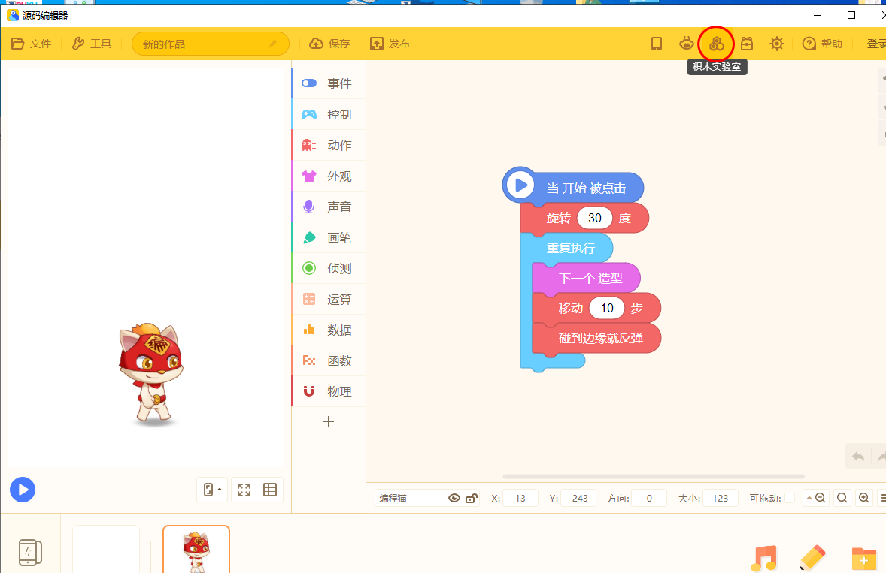This screenshot has height=573, width=886.
Task: Click the backpack icon in top toolbar
Action: click(746, 44)
